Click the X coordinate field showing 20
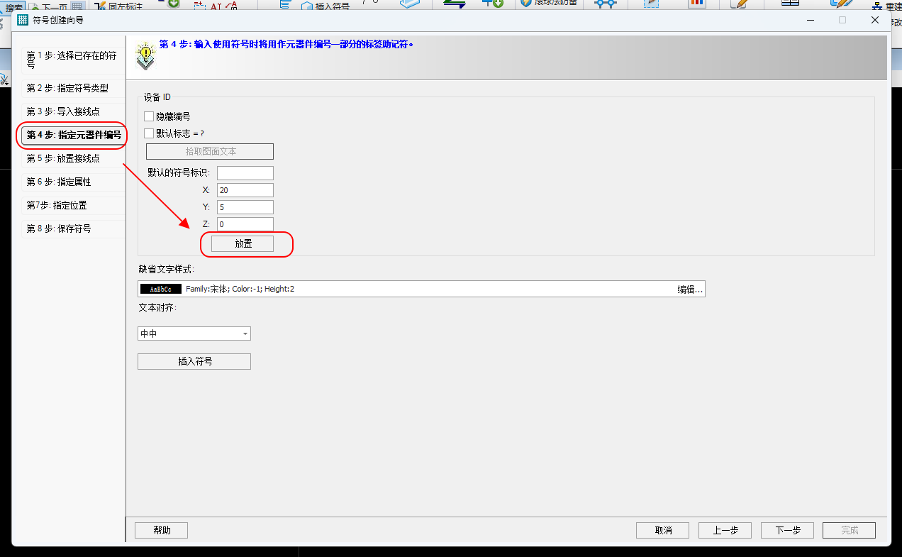902x557 pixels. click(x=245, y=190)
